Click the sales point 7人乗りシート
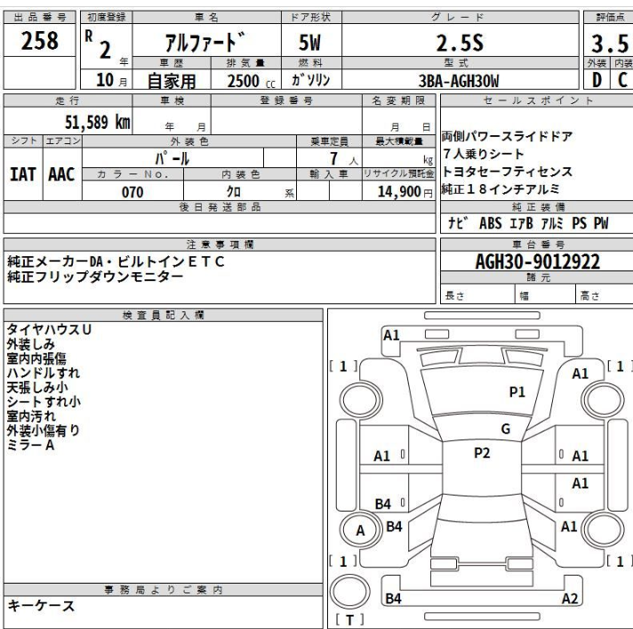Screen dimensions: 633x629 484,154
